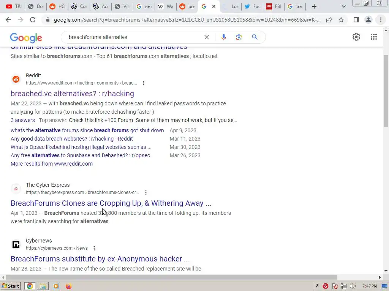The width and height of the screenshot is (389, 291).
Task: Go back with the browser back arrow
Action: click(8, 20)
